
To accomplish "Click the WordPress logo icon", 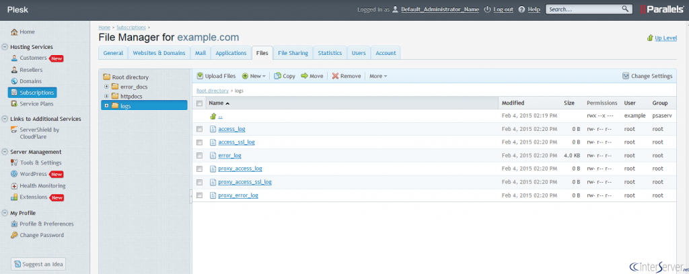I will point(14,174).
